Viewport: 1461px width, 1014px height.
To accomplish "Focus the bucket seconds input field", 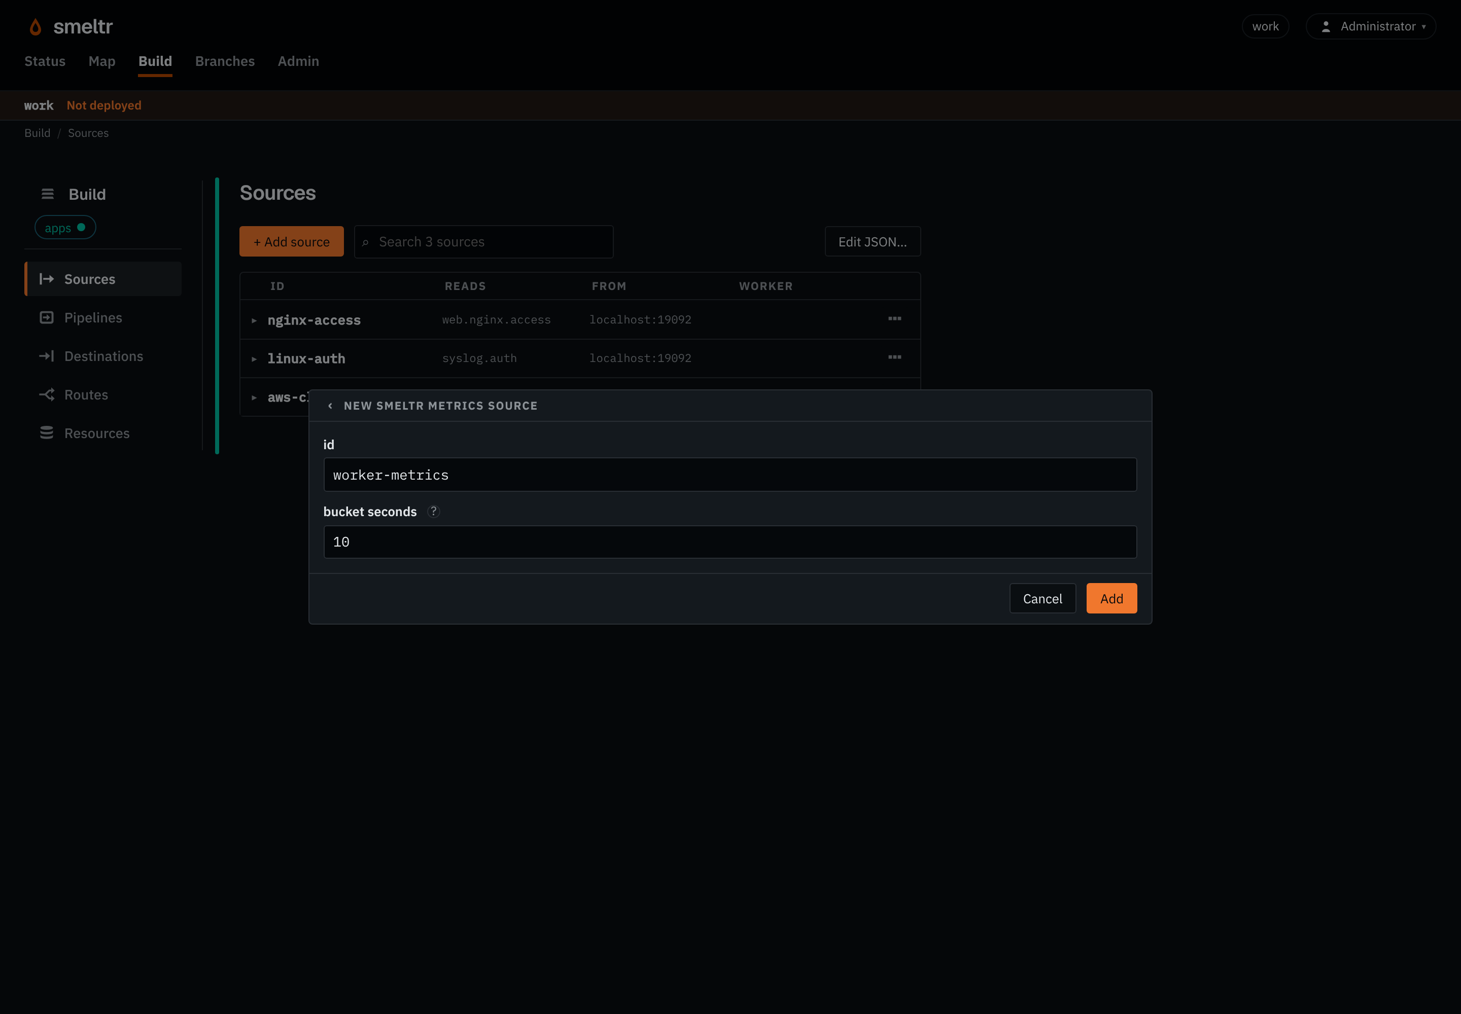I will 730,542.
